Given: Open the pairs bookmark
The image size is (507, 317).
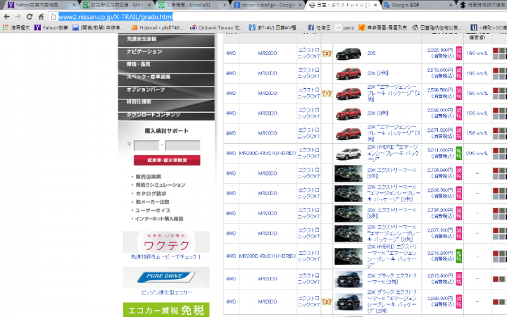Looking at the screenshot, I should point(344,27).
